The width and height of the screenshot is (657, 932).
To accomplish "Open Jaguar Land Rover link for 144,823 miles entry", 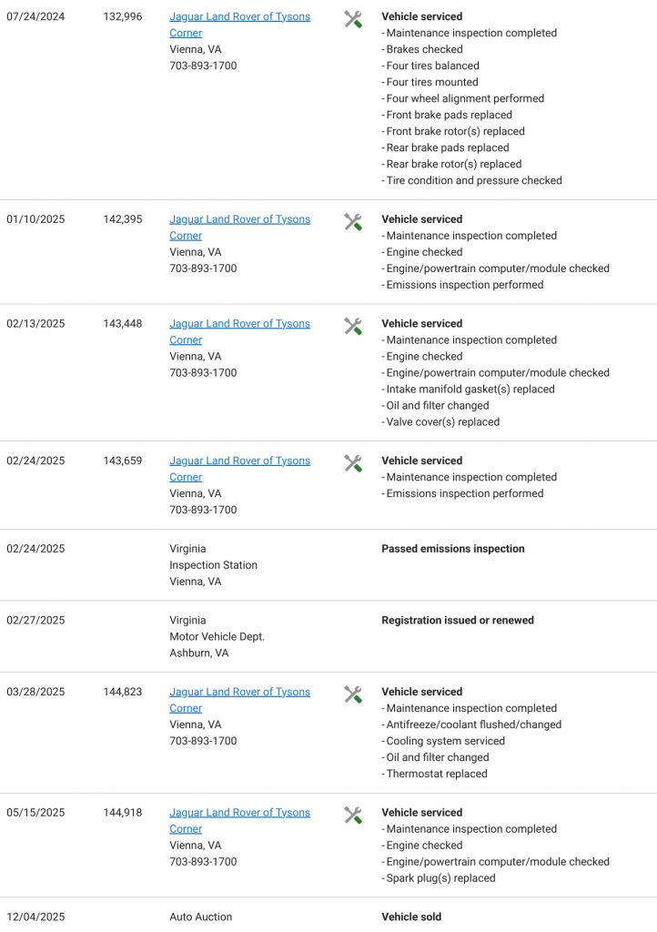I will coord(239,700).
